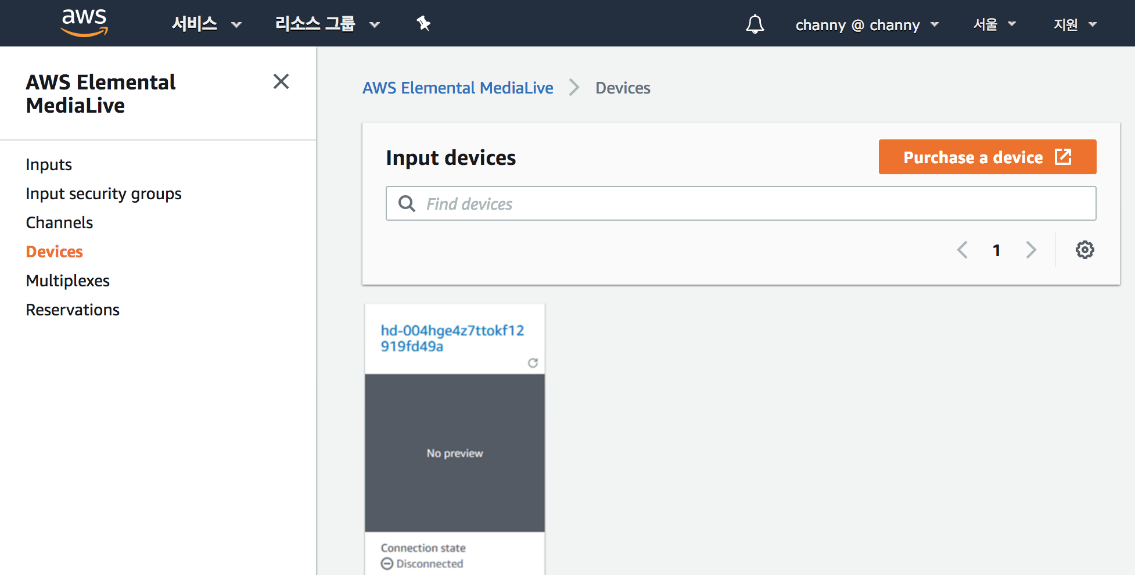Go to next page of devices
This screenshot has height=575, width=1135.
1031,250
